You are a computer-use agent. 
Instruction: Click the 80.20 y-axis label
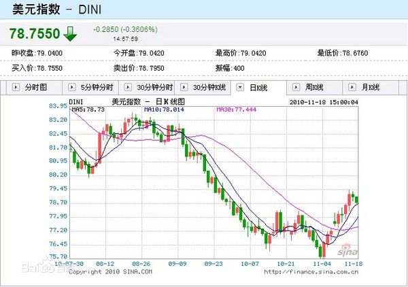coord(58,175)
